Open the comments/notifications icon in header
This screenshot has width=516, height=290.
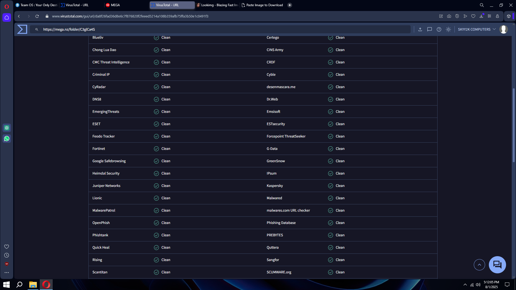tap(429, 30)
